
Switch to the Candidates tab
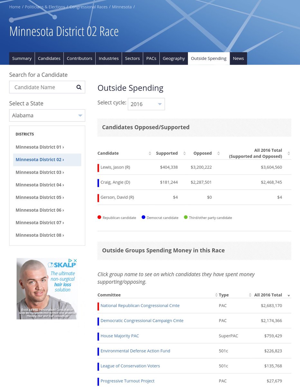[x=49, y=58]
